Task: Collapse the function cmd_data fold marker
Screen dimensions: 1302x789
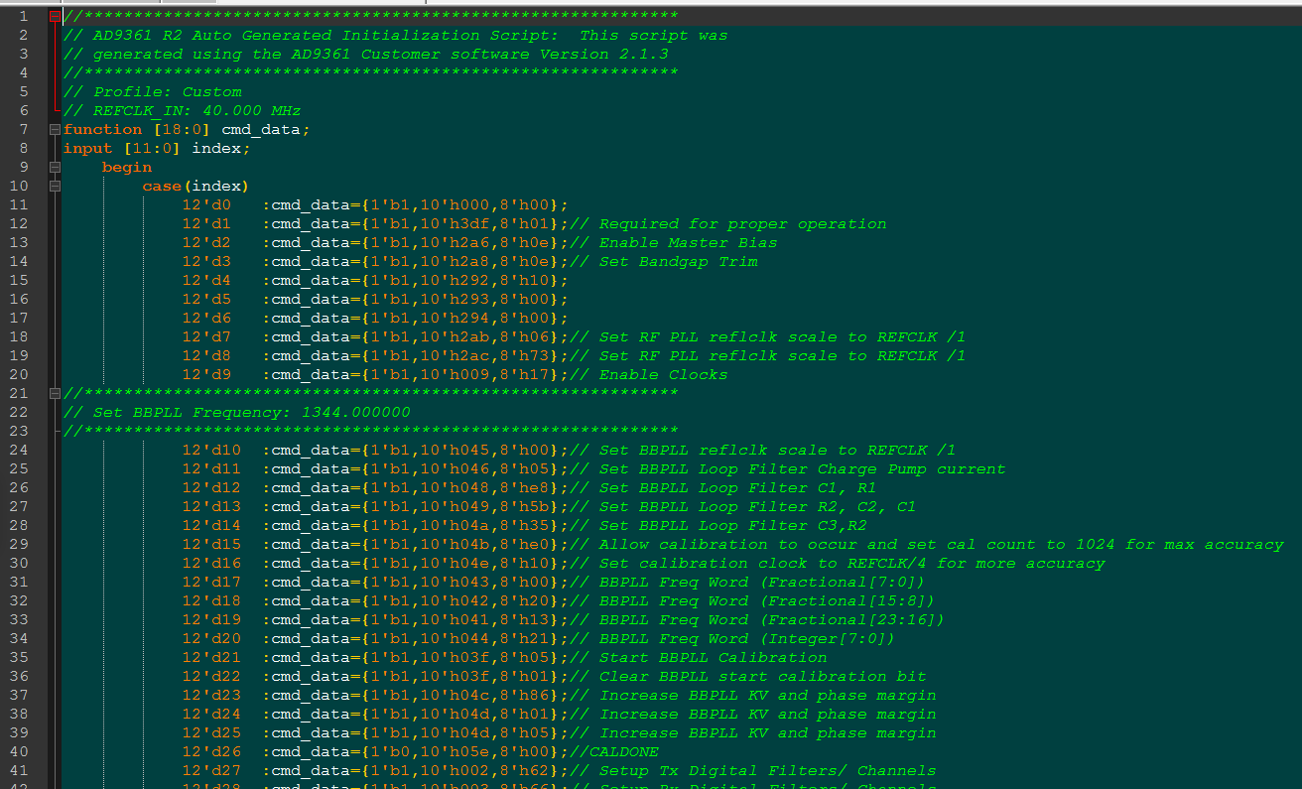Action: [x=55, y=130]
